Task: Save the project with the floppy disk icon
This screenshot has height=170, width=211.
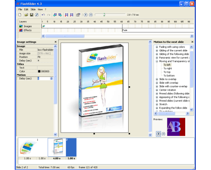Action: click(32, 15)
